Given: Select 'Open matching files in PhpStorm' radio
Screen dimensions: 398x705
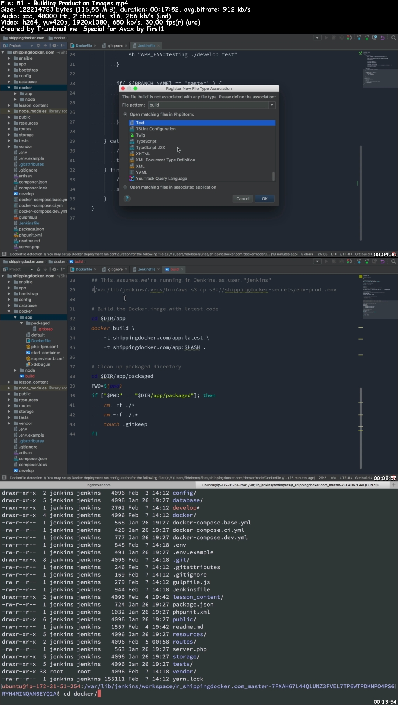Looking at the screenshot, I should [125, 114].
